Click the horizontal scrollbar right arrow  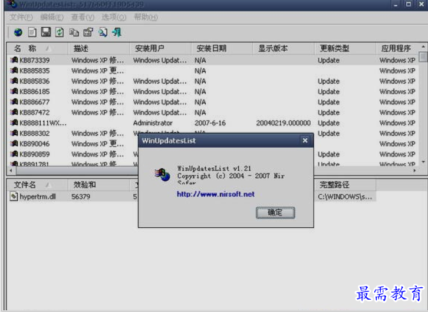click(414, 171)
